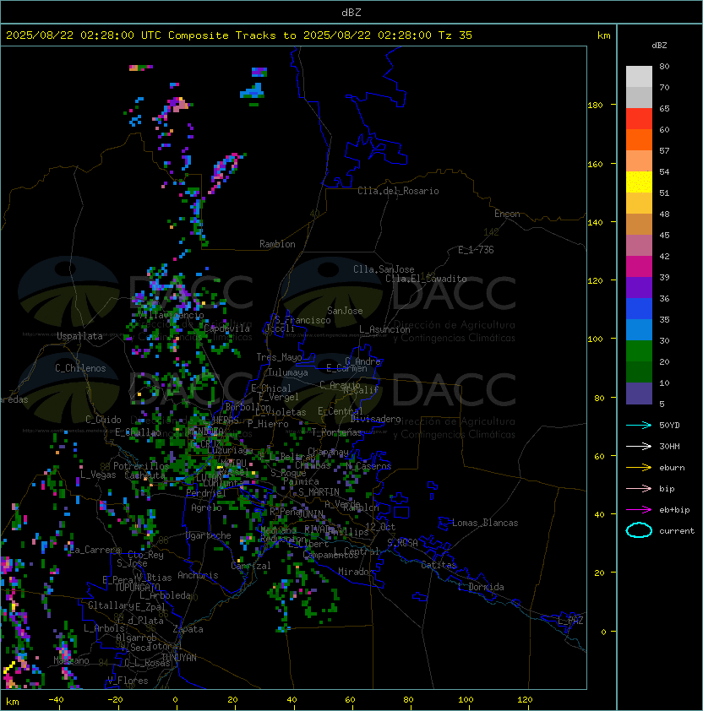Click the L_Asuncion place label
Screen dimensions: 703x711
(384, 329)
